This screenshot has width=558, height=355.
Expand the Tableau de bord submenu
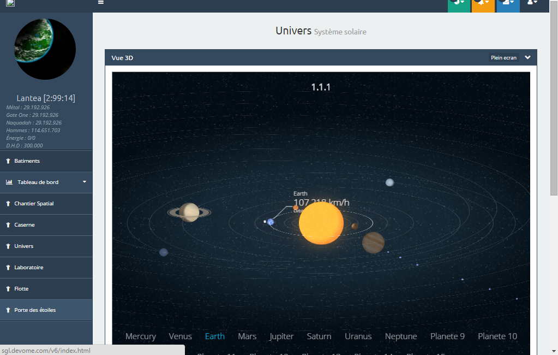pos(85,182)
